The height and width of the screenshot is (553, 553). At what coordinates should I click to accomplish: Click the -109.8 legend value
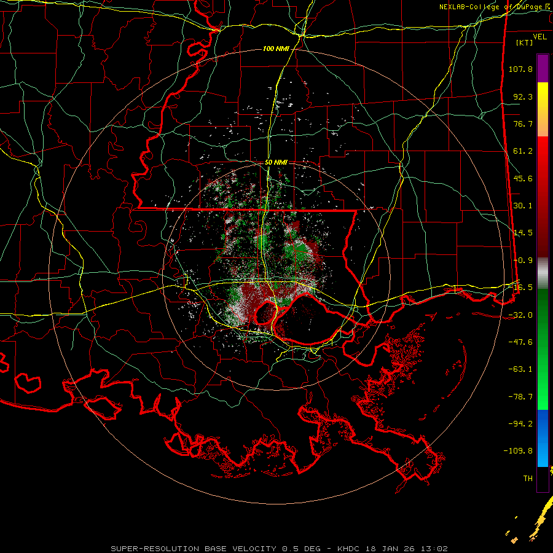coord(518,451)
